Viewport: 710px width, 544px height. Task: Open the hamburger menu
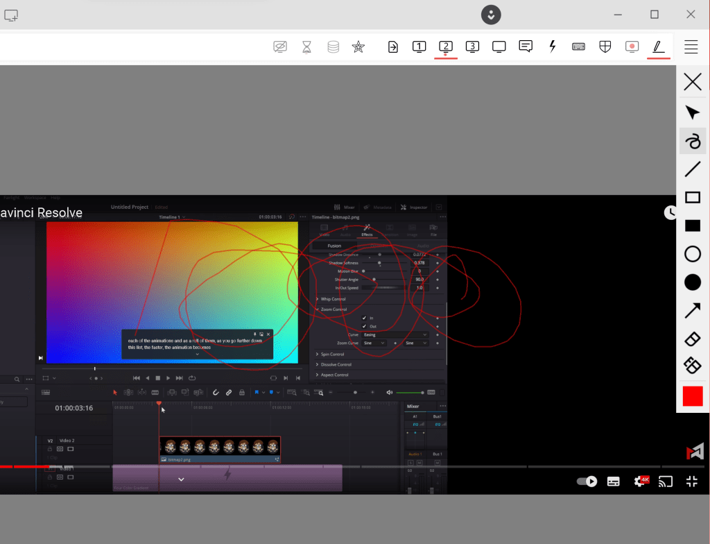(691, 46)
